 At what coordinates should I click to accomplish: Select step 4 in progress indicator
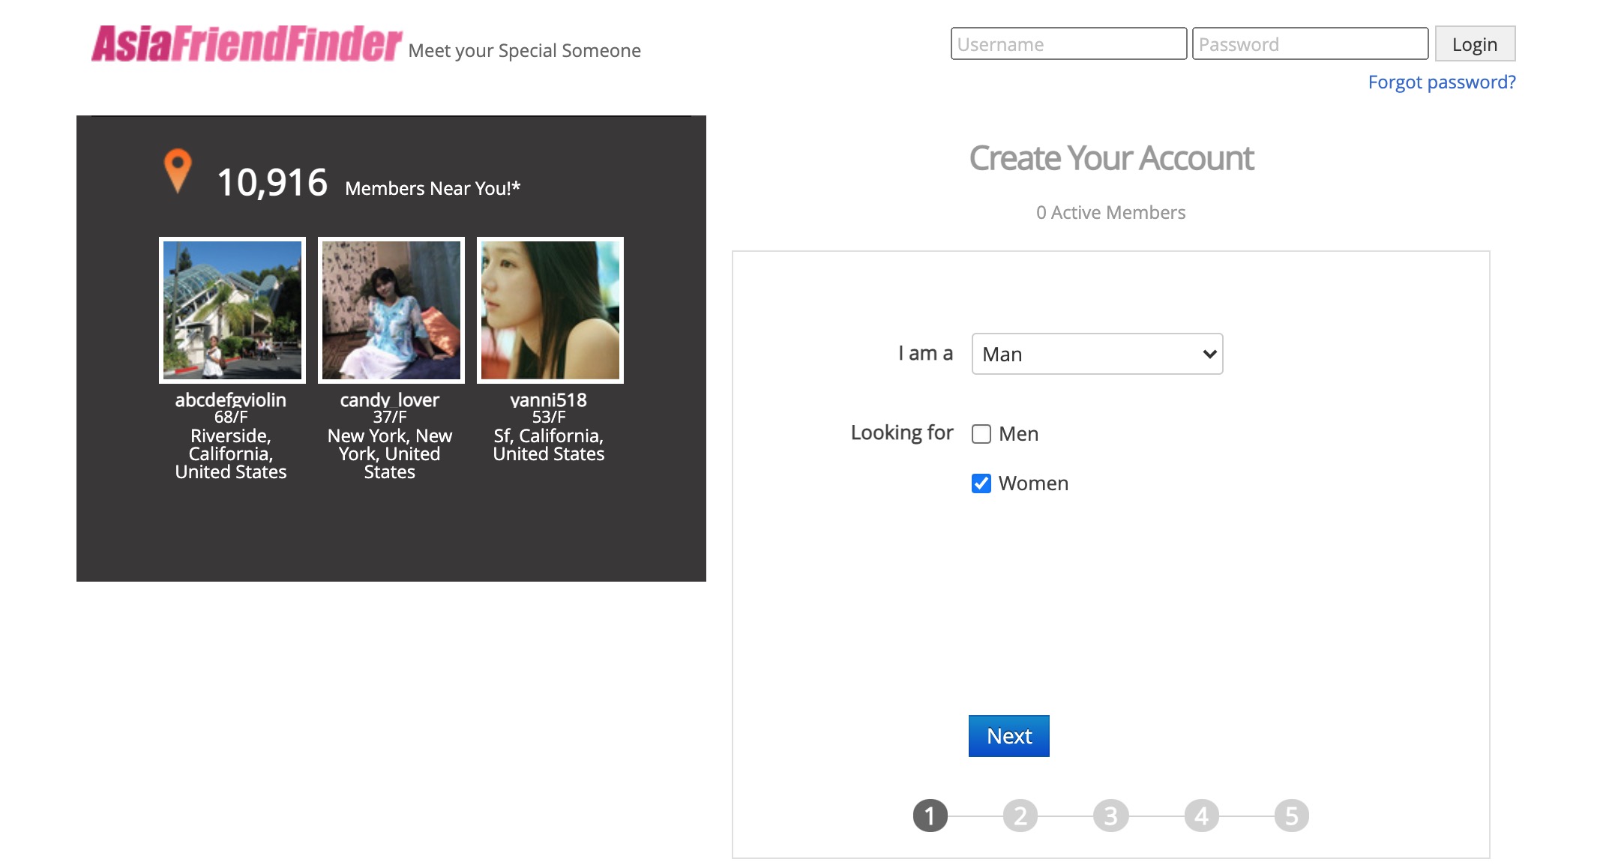(1201, 816)
